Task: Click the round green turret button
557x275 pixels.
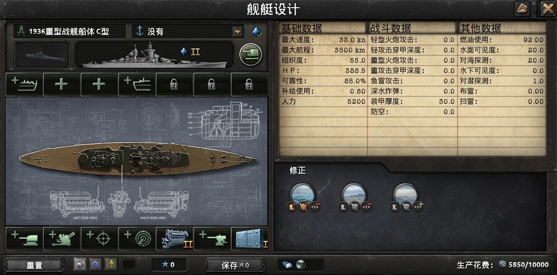Action: coord(250,54)
